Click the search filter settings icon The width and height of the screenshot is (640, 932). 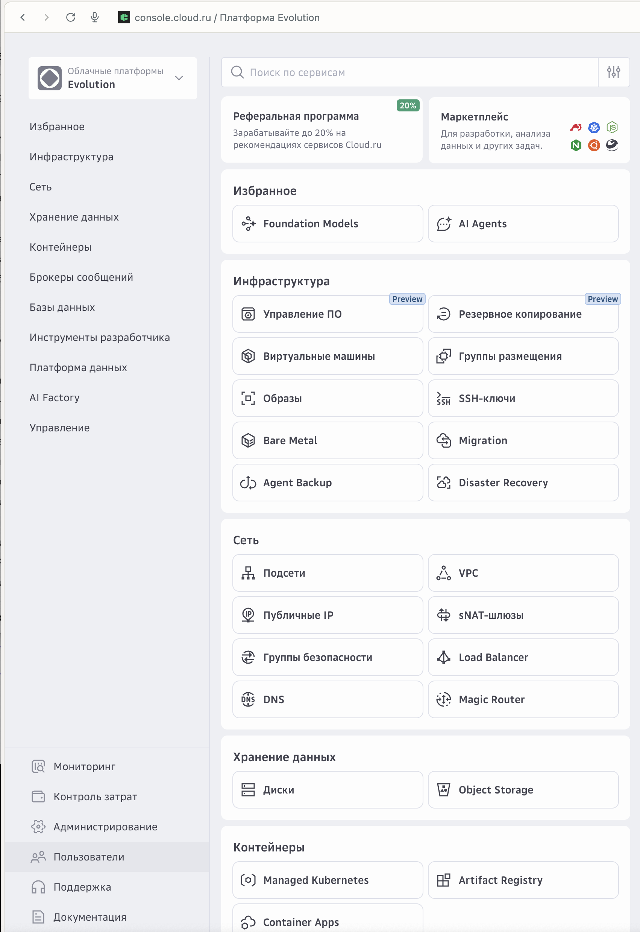pyautogui.click(x=613, y=72)
